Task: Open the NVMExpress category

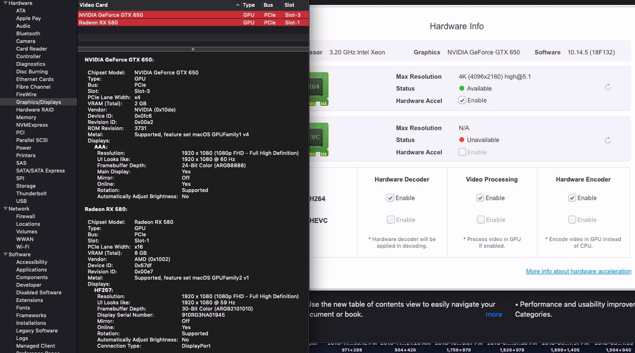Action: click(x=32, y=125)
